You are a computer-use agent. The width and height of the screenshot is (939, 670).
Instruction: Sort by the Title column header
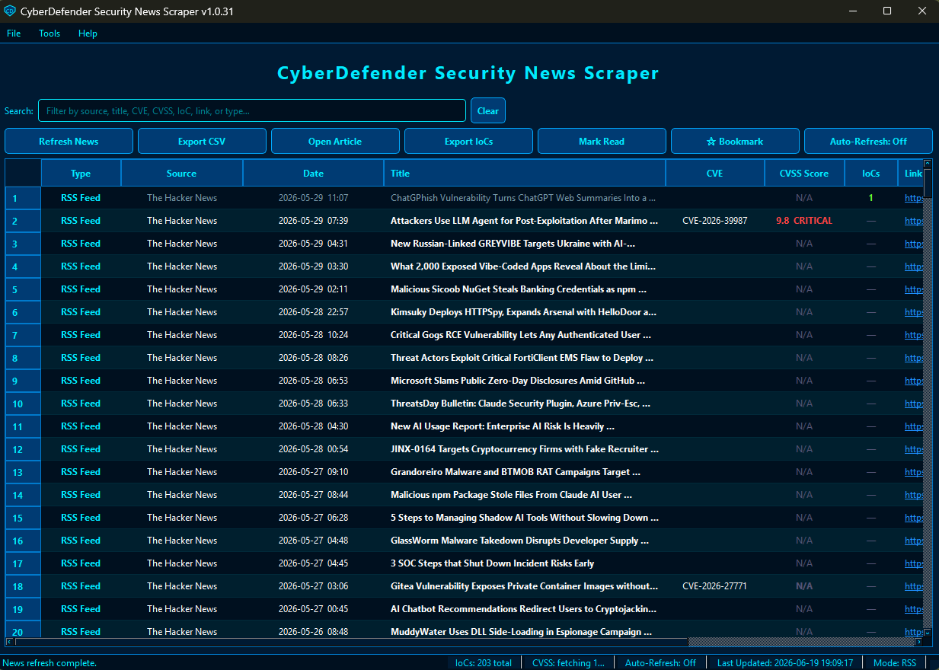coord(525,173)
